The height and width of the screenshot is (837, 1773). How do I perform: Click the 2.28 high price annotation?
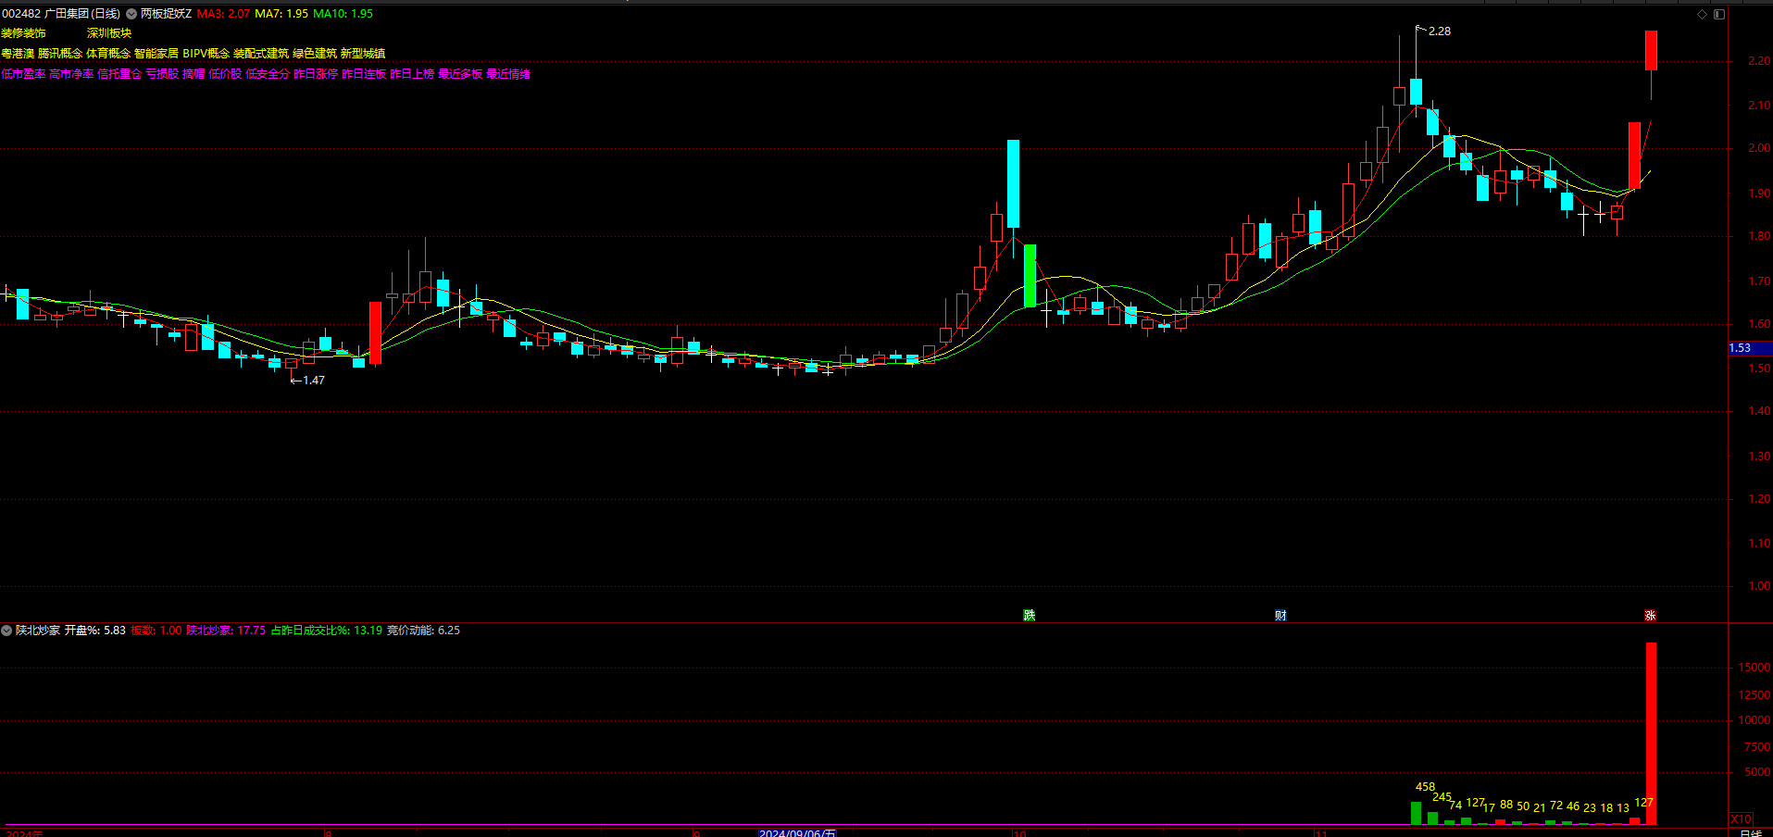(x=1440, y=31)
